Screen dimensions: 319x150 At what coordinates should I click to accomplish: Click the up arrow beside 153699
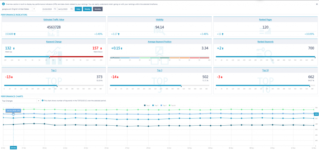pyautogui.click(x=15, y=34)
